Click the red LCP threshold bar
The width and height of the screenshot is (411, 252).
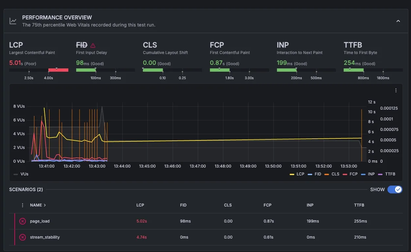[x=58, y=70]
